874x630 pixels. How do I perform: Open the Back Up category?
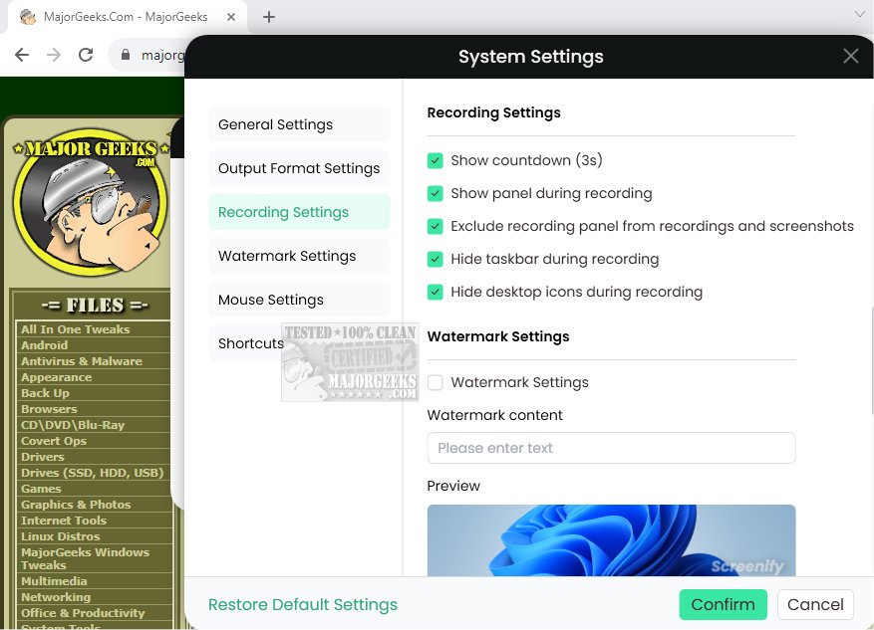click(45, 393)
